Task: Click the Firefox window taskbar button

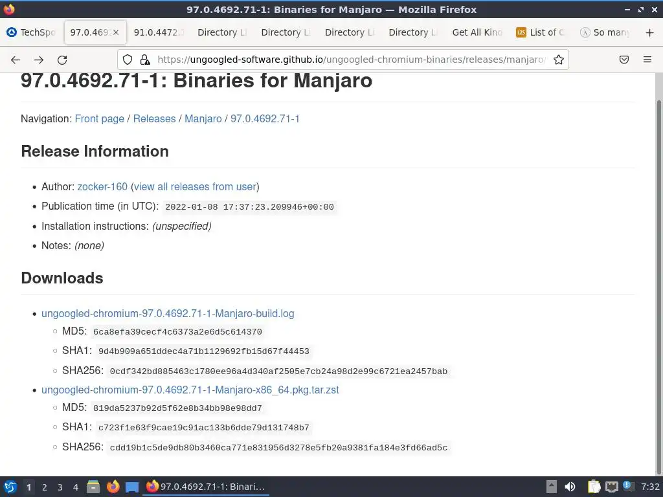Action: tap(206, 487)
